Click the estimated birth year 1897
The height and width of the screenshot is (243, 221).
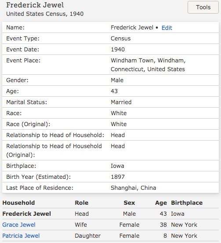tap(118, 177)
